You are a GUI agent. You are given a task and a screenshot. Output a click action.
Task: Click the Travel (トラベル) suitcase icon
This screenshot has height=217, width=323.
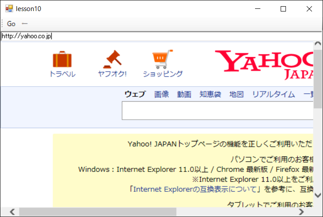pyautogui.click(x=62, y=60)
